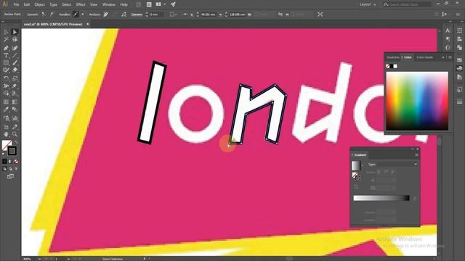Select the Zoom magnifier tool
This screenshot has width=465, height=261.
coord(15,134)
